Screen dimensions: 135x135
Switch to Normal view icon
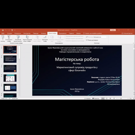(103, 98)
